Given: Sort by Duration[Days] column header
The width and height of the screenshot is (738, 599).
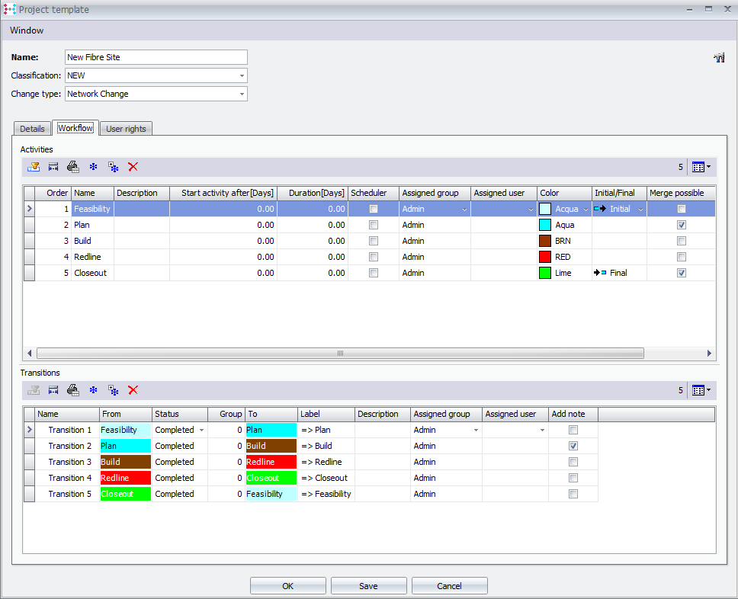Looking at the screenshot, I should click(313, 193).
